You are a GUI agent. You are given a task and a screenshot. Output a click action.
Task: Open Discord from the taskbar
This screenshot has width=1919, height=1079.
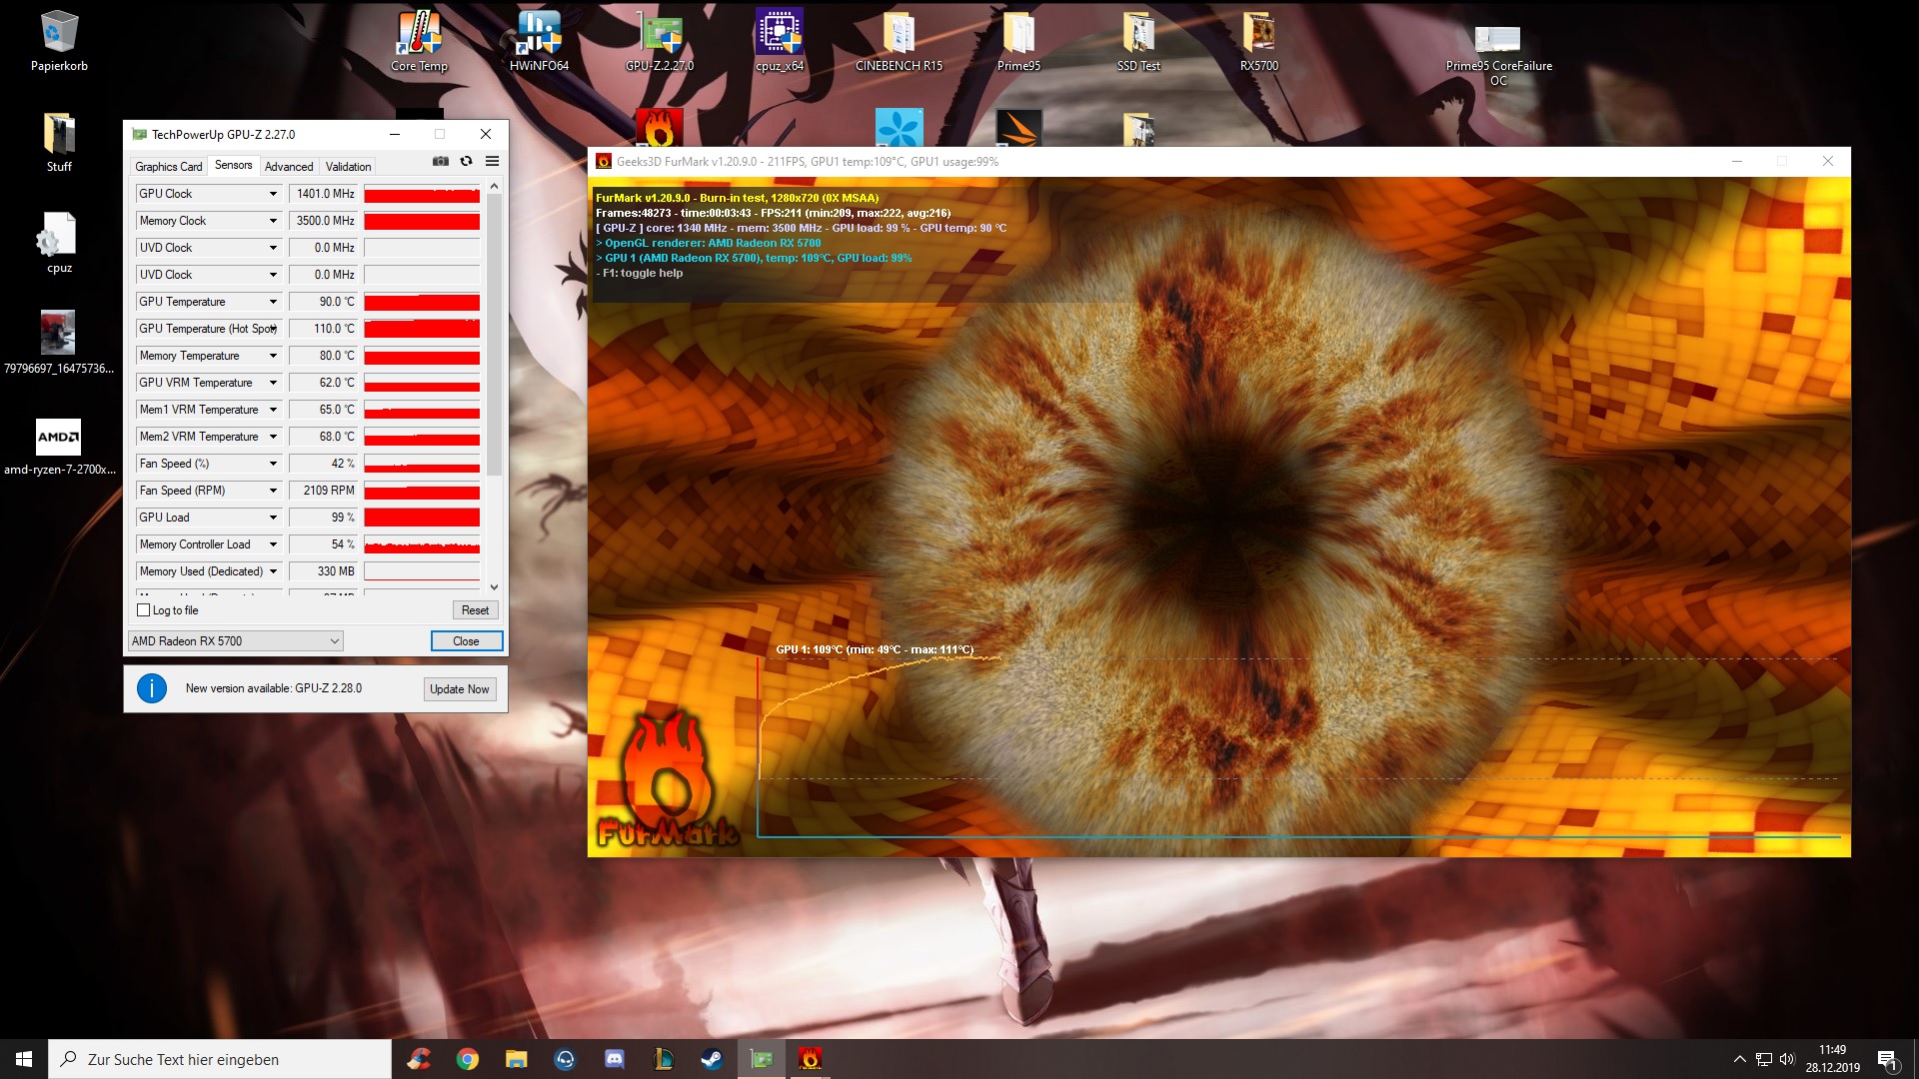[x=615, y=1059]
